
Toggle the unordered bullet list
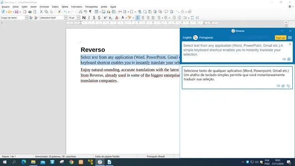159,18
